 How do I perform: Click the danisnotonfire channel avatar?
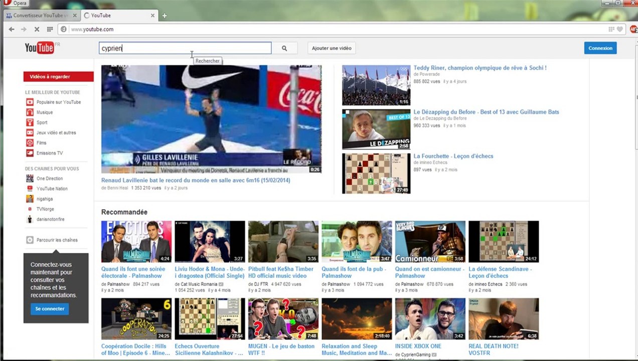30,219
